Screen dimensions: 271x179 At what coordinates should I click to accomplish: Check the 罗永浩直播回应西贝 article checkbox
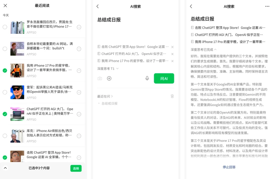point(5,28)
